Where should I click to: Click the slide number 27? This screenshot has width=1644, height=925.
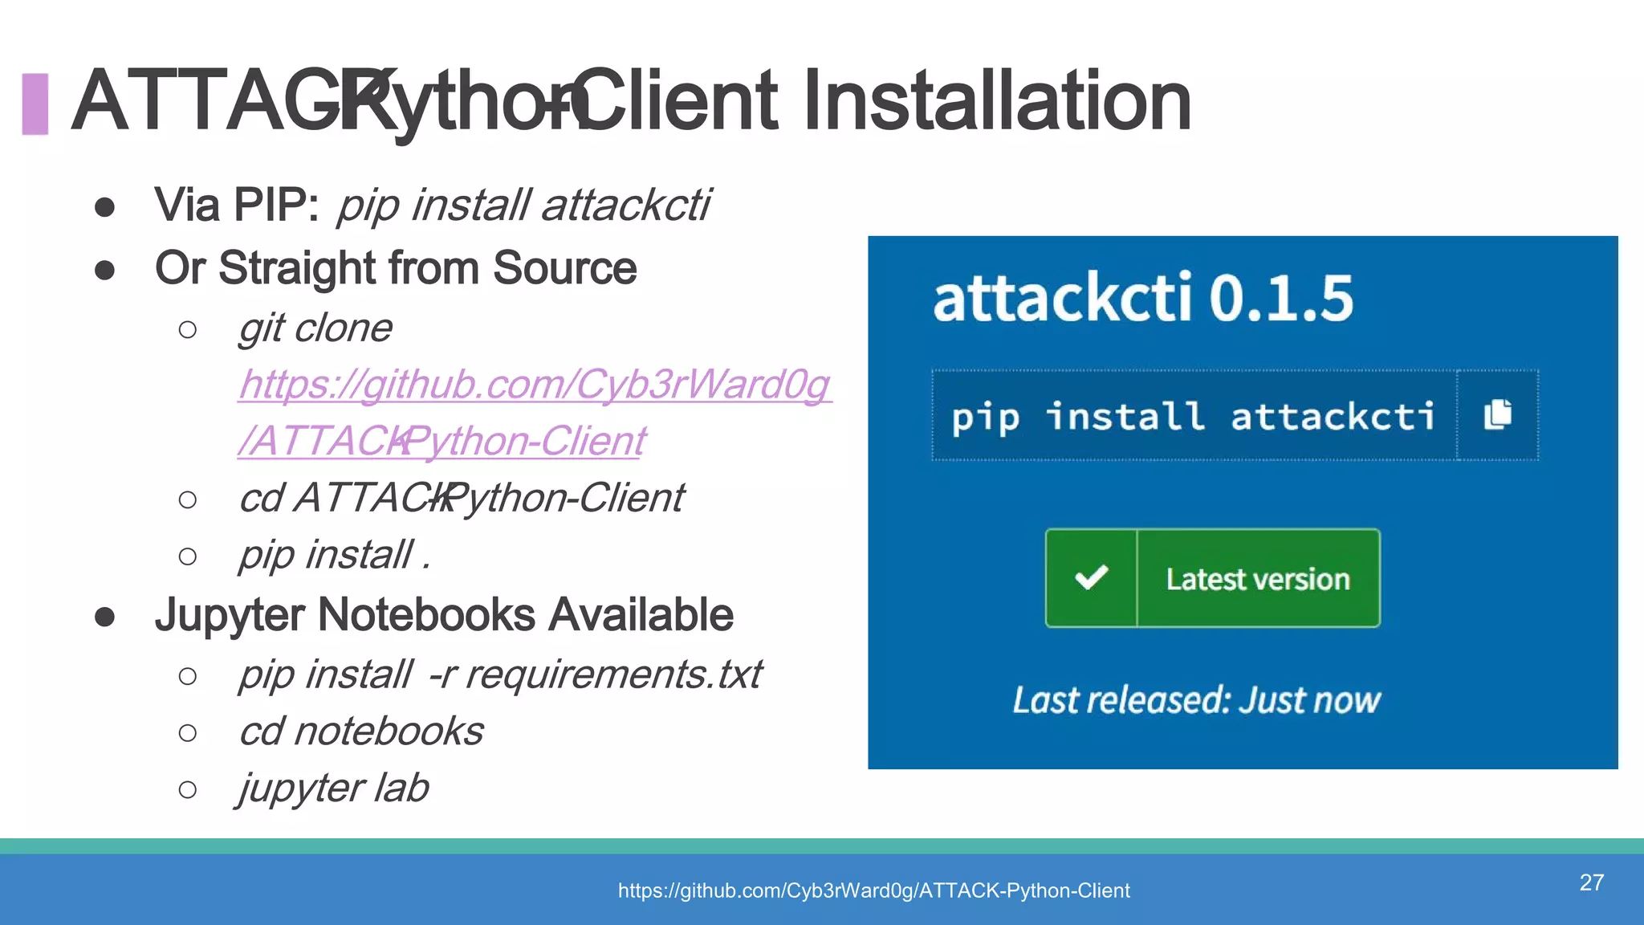coord(1592,882)
